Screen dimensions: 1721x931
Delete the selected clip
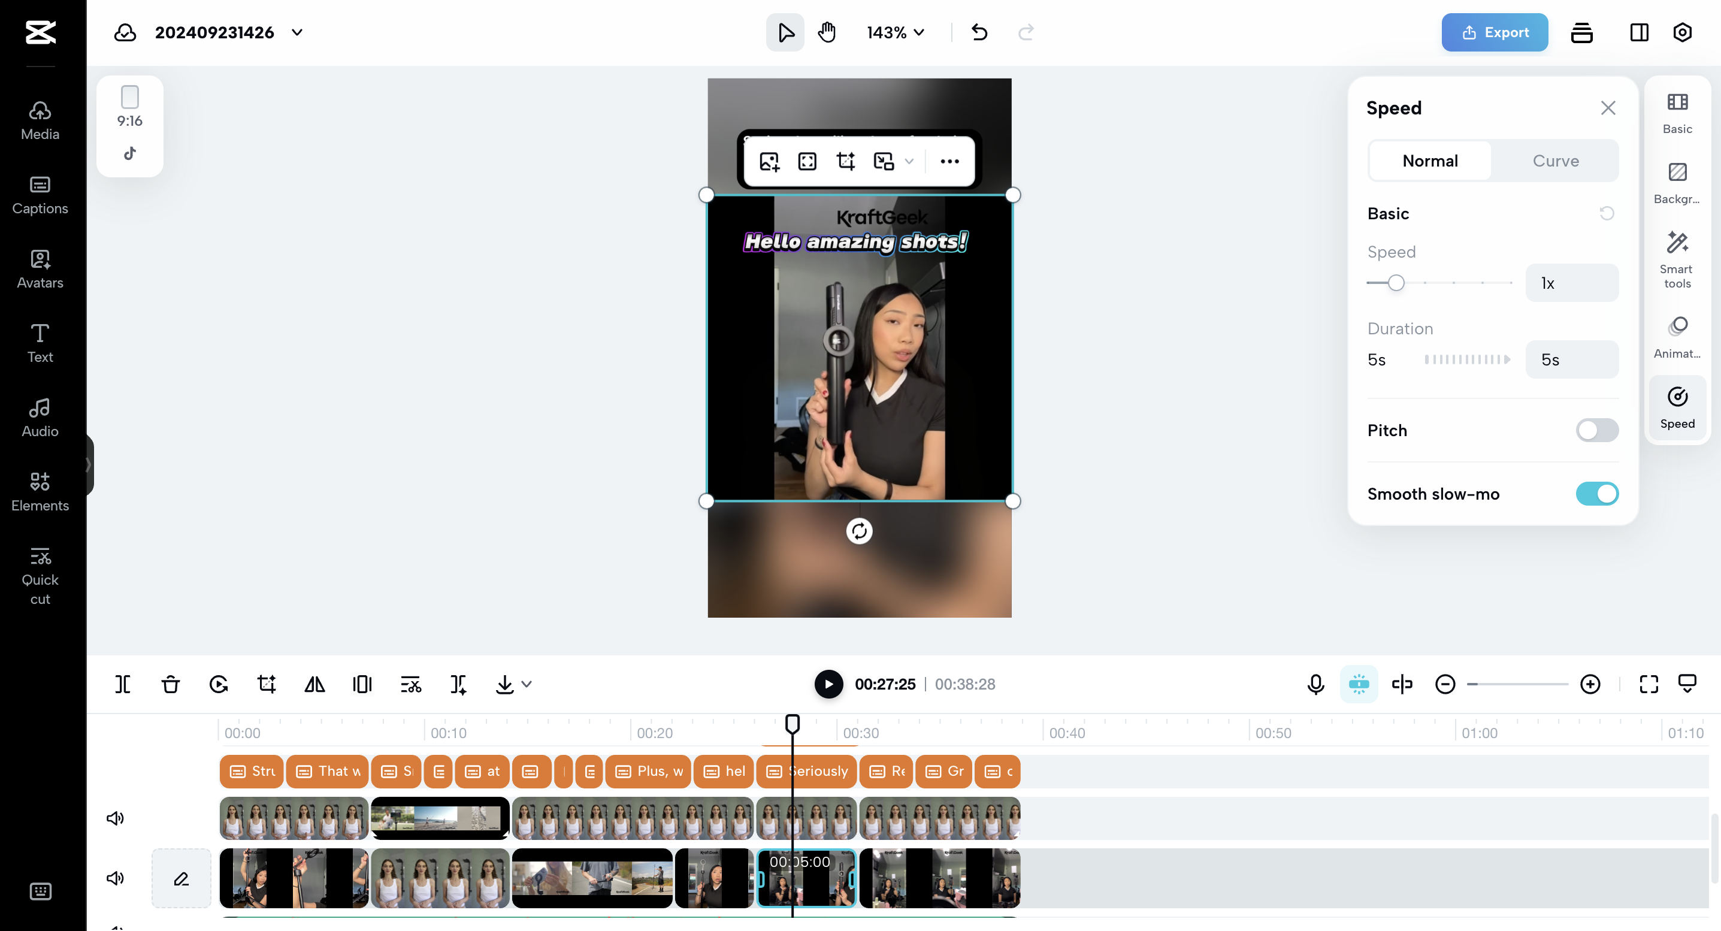point(170,684)
